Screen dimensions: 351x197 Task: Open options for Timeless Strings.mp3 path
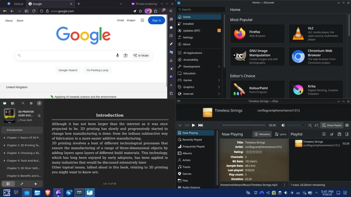285,185
